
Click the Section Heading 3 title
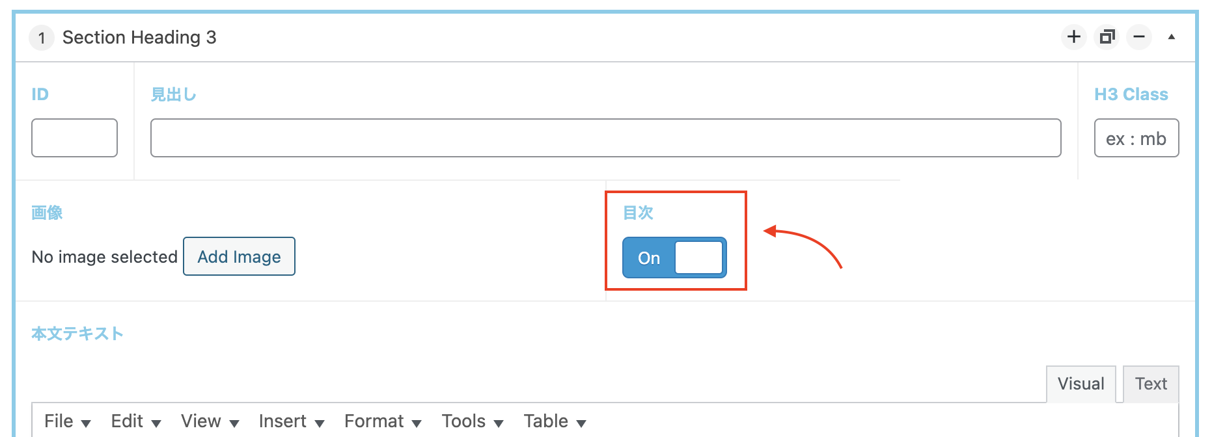tap(139, 38)
